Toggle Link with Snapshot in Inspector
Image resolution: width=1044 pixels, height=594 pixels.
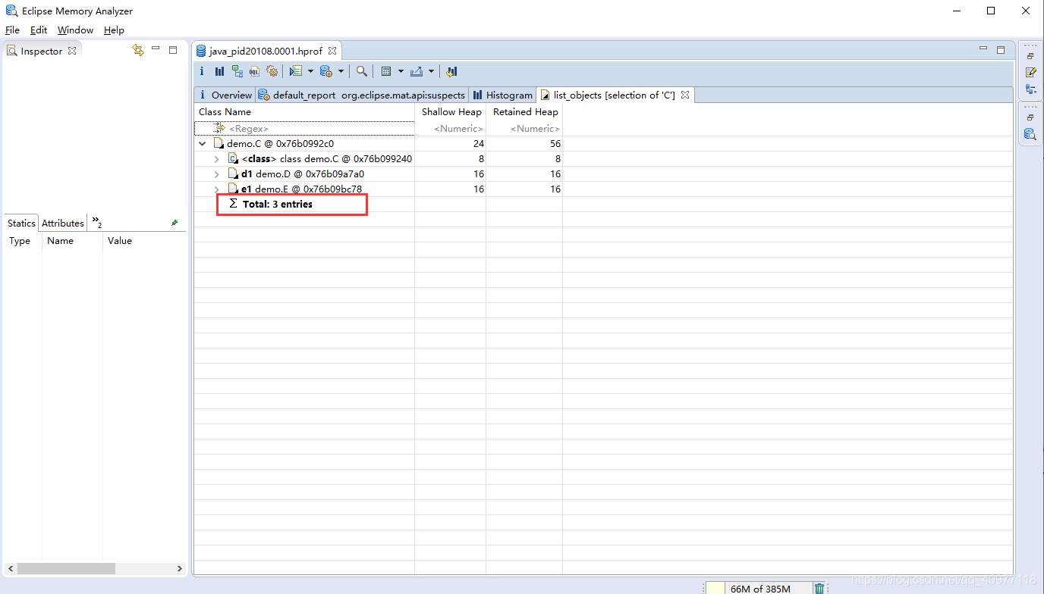tap(137, 50)
